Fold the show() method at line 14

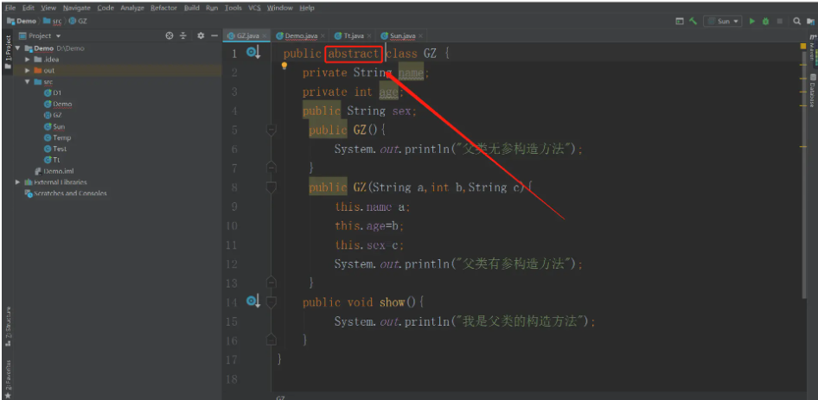coord(271,302)
